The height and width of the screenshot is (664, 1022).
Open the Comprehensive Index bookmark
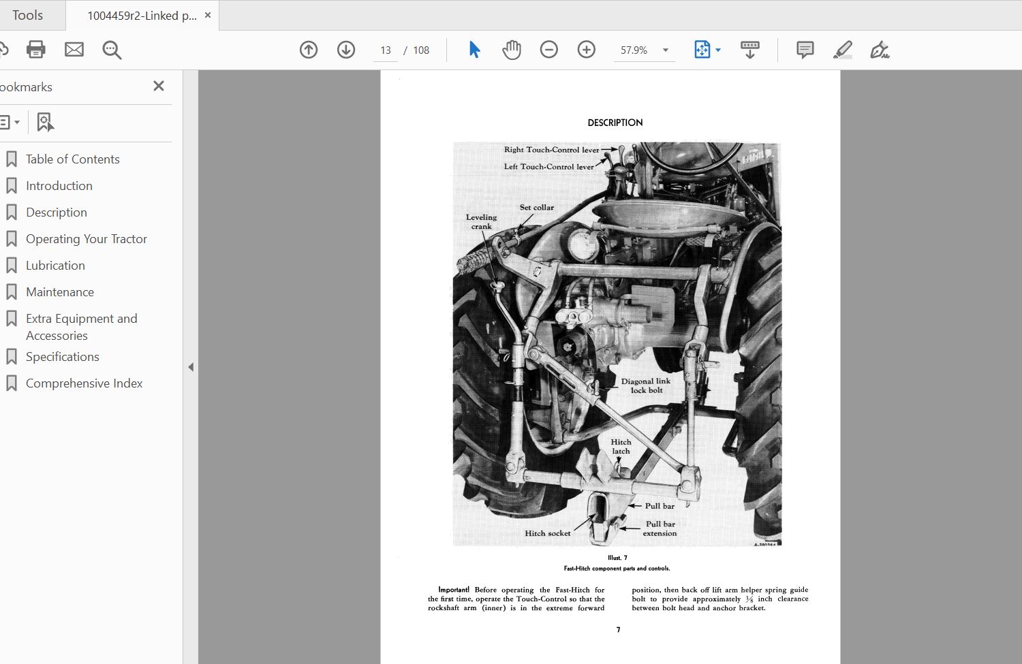[x=84, y=383]
